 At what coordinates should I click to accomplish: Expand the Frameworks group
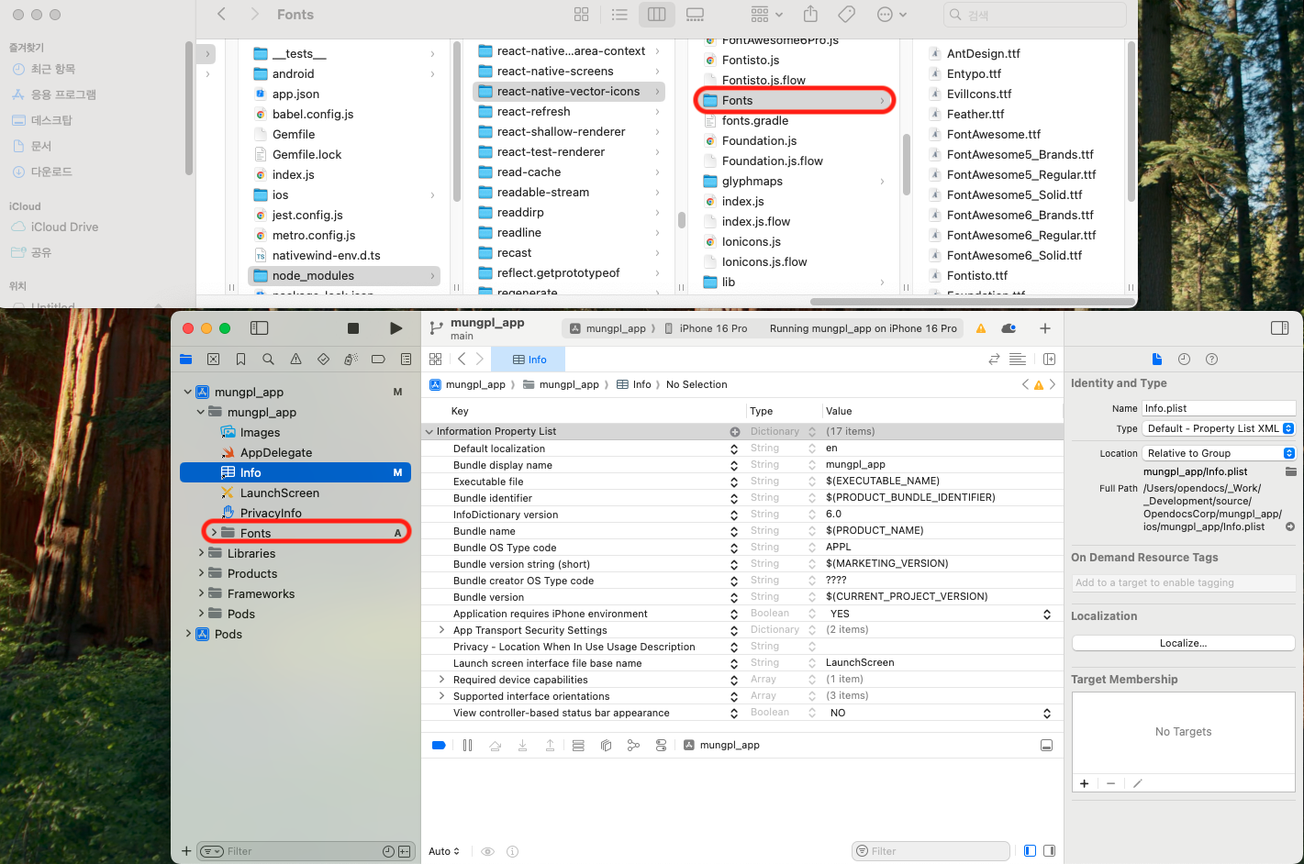[x=201, y=593]
